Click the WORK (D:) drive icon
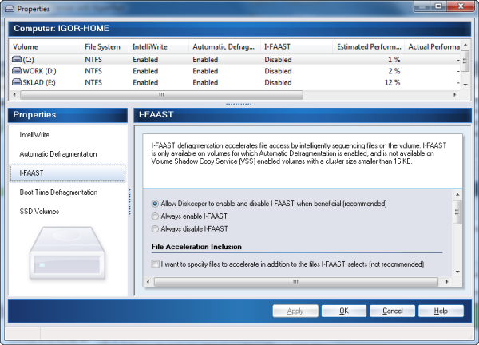This screenshot has width=479, height=345. tap(17, 71)
